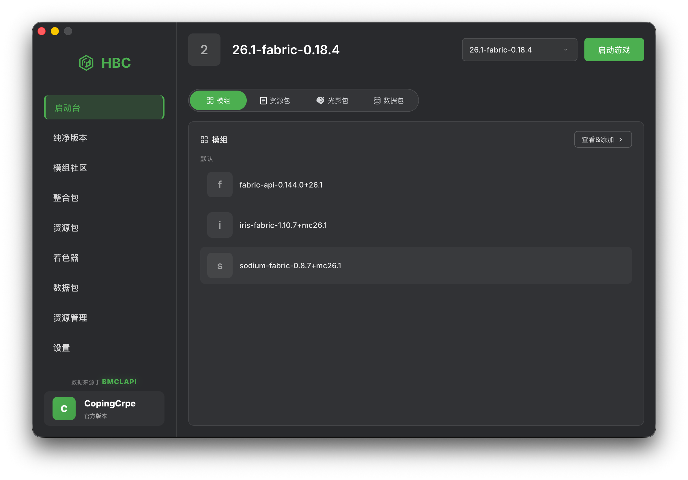Click the sodium-fabric 's' mod icon
Screen dimensions: 688x480
pyautogui.click(x=220, y=265)
